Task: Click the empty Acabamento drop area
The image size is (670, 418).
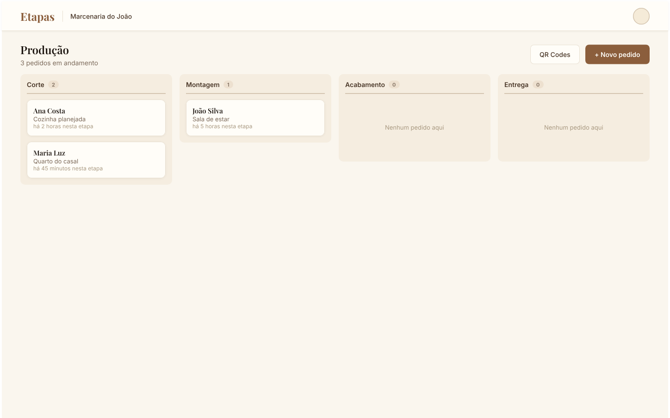Action: pyautogui.click(x=414, y=127)
